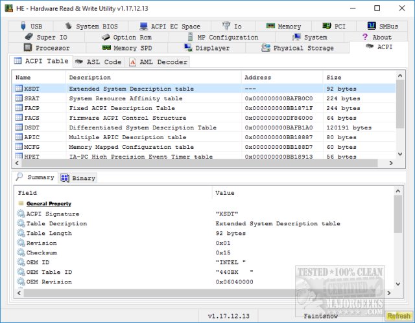The height and width of the screenshot is (323, 415).
Task: Switch to System BIOS tab
Action: coord(91,26)
